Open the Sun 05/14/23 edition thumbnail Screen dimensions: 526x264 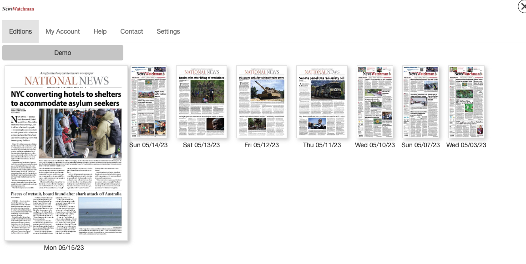tap(148, 102)
